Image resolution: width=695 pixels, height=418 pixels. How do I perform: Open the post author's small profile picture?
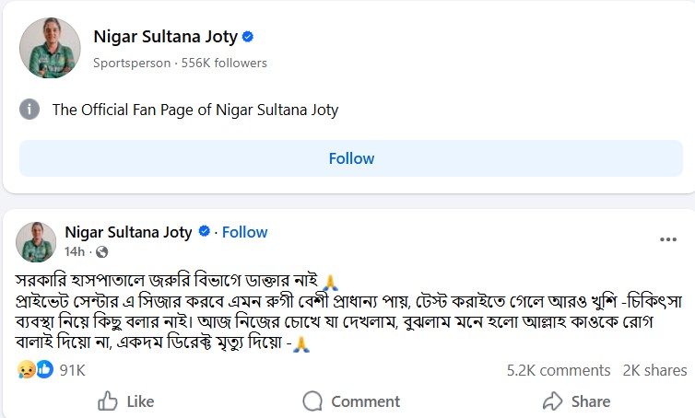(38, 240)
